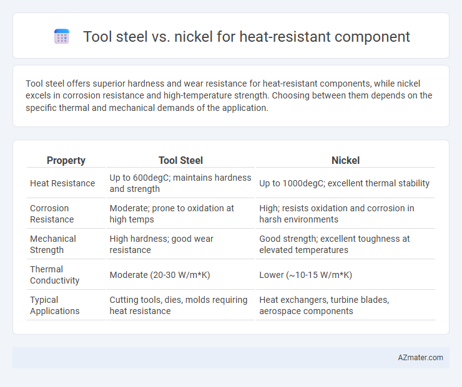Open the AZmater.com footer link
The image size is (462, 387).
[420, 358]
